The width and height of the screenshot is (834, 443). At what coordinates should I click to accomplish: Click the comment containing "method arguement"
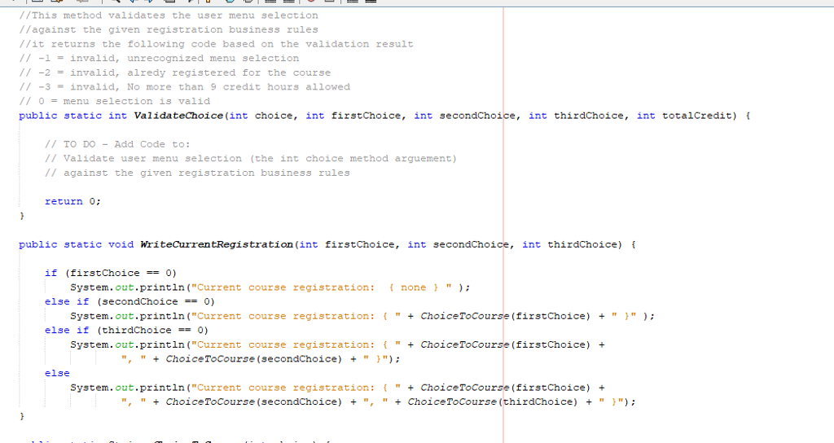251,159
